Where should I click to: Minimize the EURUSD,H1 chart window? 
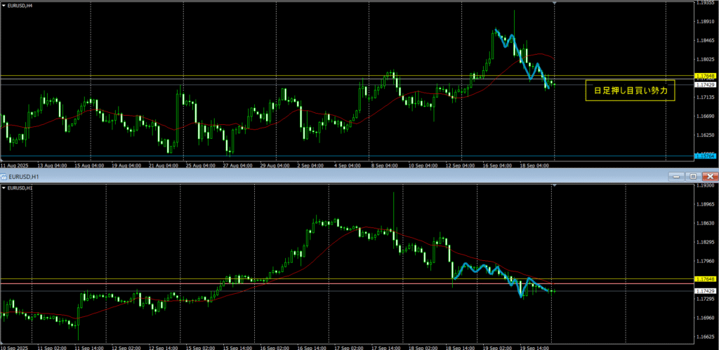[676, 176]
